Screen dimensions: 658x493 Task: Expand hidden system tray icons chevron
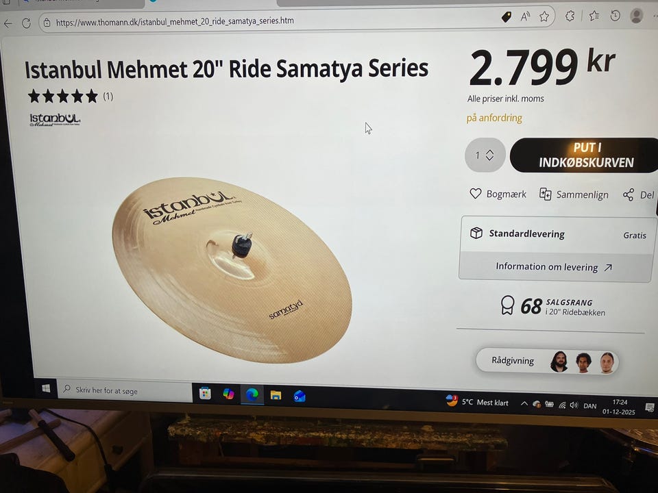pyautogui.click(x=524, y=404)
